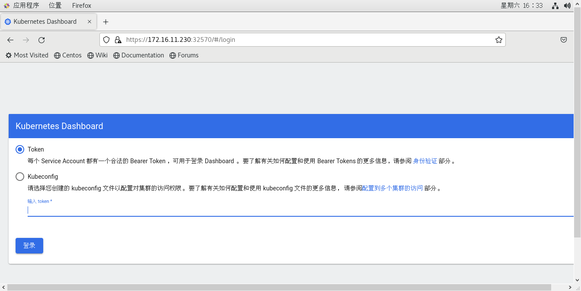
Task: Click the address bar URL field
Action: click(303, 40)
